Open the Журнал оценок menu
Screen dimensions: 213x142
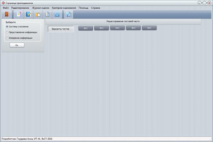point(41,8)
